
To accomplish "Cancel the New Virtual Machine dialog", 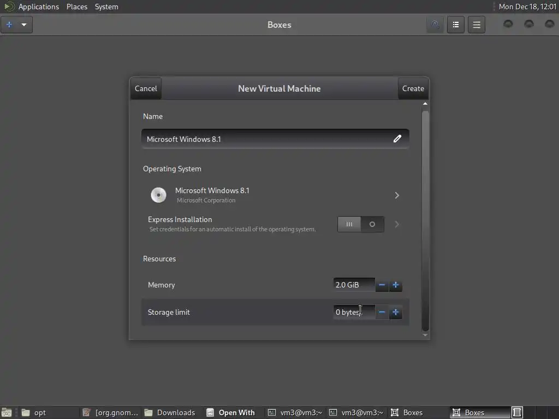I will (x=146, y=88).
